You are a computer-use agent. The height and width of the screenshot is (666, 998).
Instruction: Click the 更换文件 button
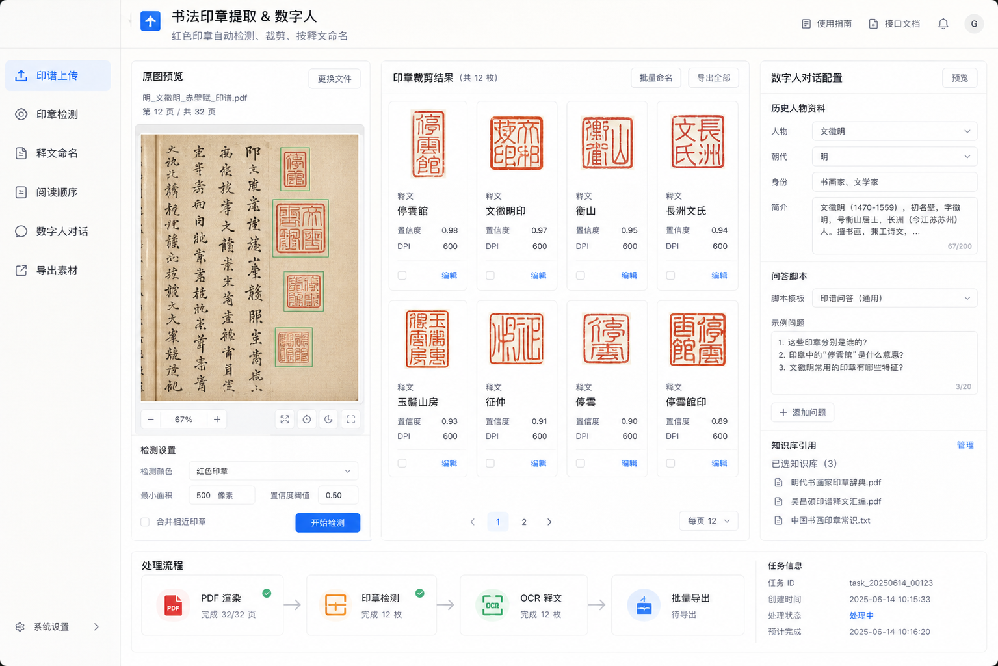(x=334, y=79)
